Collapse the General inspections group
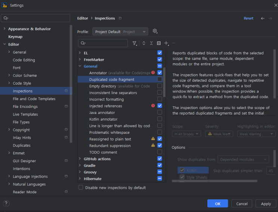 click(80, 66)
